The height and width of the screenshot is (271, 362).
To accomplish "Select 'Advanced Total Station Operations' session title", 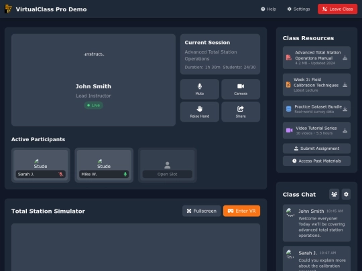I will tap(210, 56).
